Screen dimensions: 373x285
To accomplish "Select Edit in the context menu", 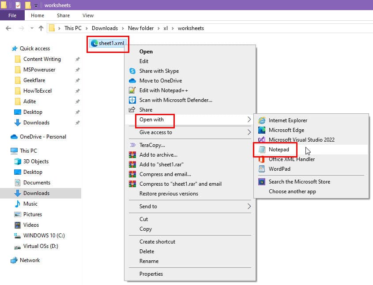I will 190,61.
